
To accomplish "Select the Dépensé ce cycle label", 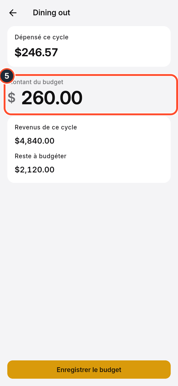I will click(41, 37).
